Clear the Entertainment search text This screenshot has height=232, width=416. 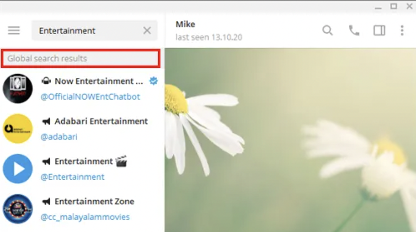pos(147,31)
